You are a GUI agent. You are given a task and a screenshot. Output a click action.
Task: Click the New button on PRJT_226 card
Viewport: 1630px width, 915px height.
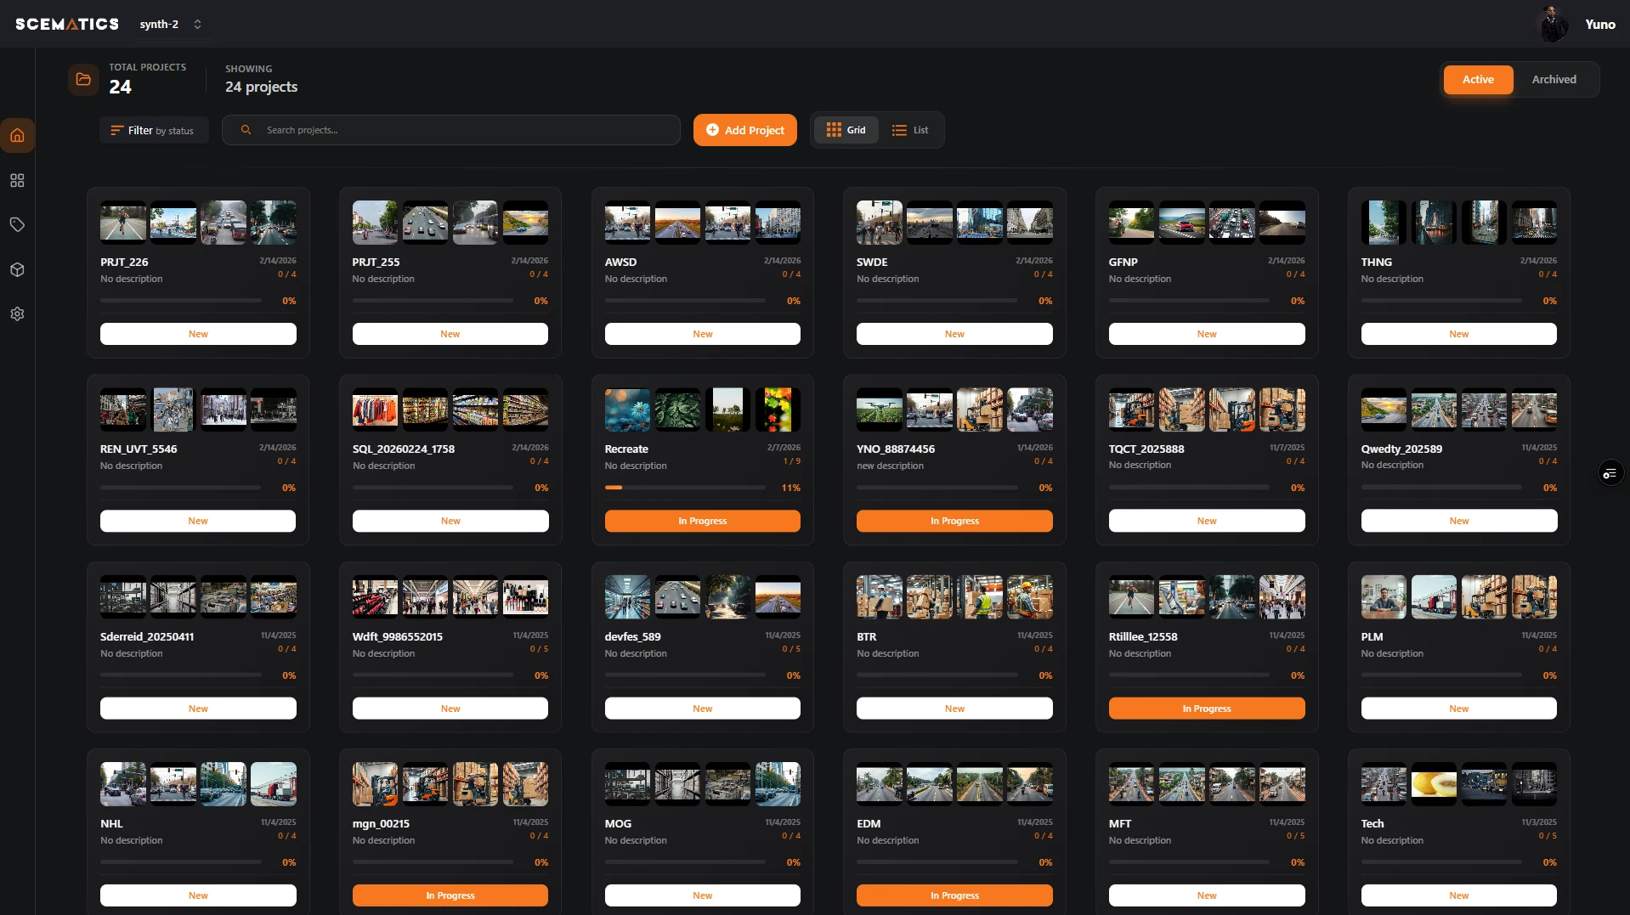click(x=198, y=335)
